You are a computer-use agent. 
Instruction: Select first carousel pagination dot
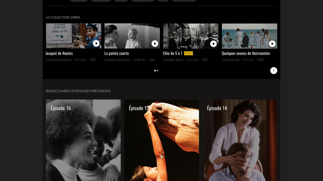(155, 71)
